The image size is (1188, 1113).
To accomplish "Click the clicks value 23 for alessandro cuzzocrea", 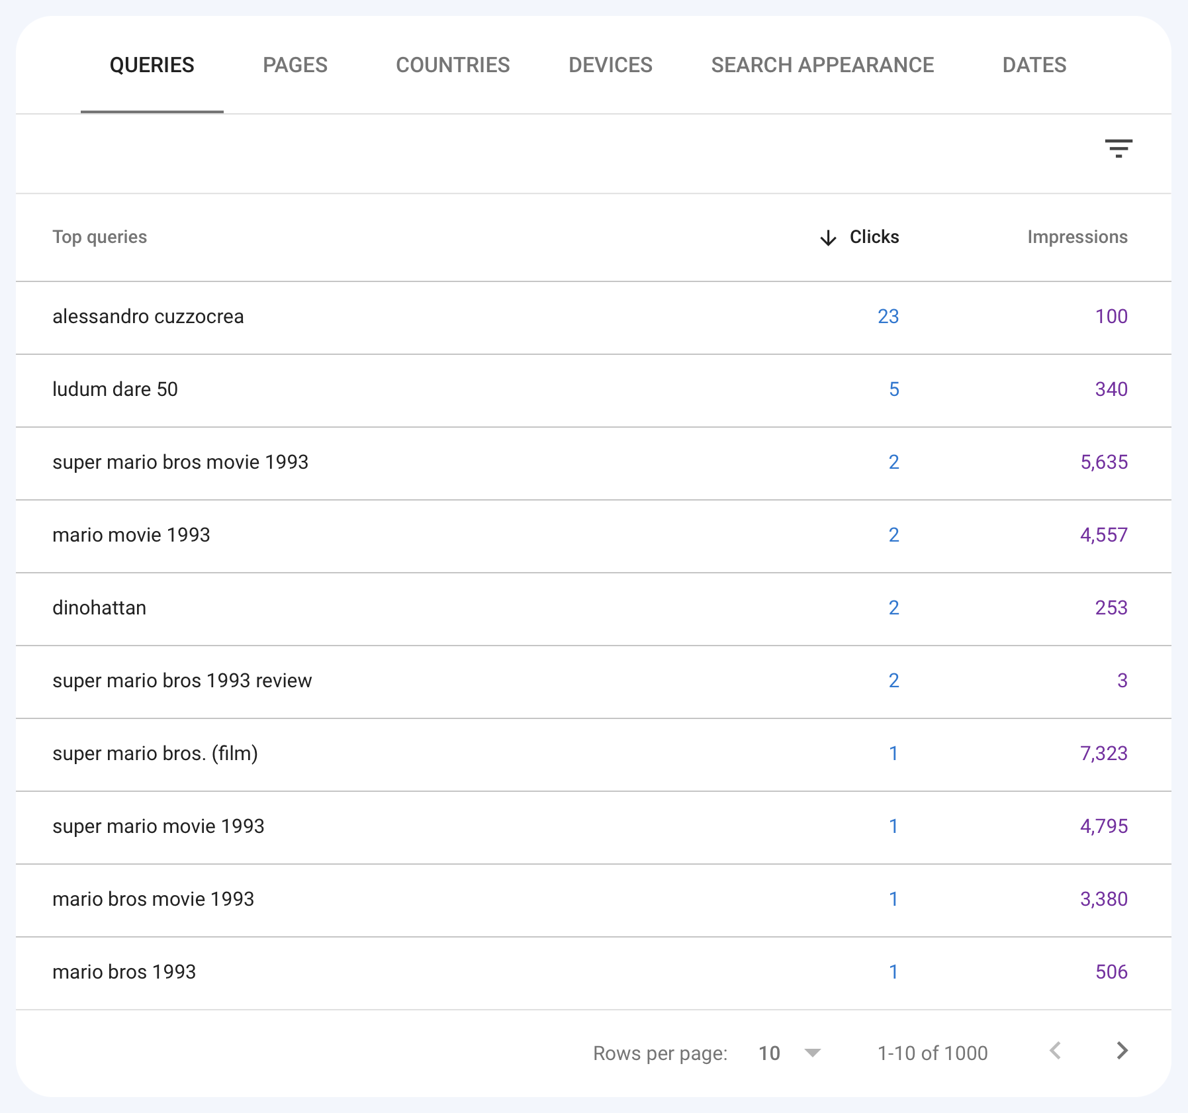I will (x=889, y=316).
